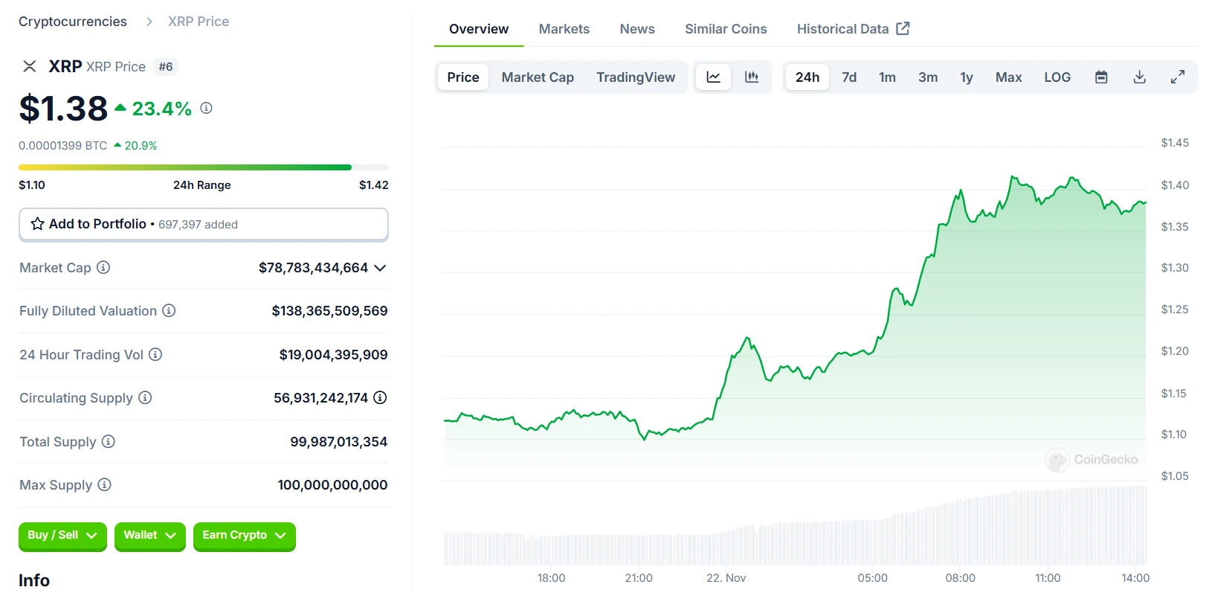Select the 1m time range
Screen dimensions: 1232x590
pos(887,77)
